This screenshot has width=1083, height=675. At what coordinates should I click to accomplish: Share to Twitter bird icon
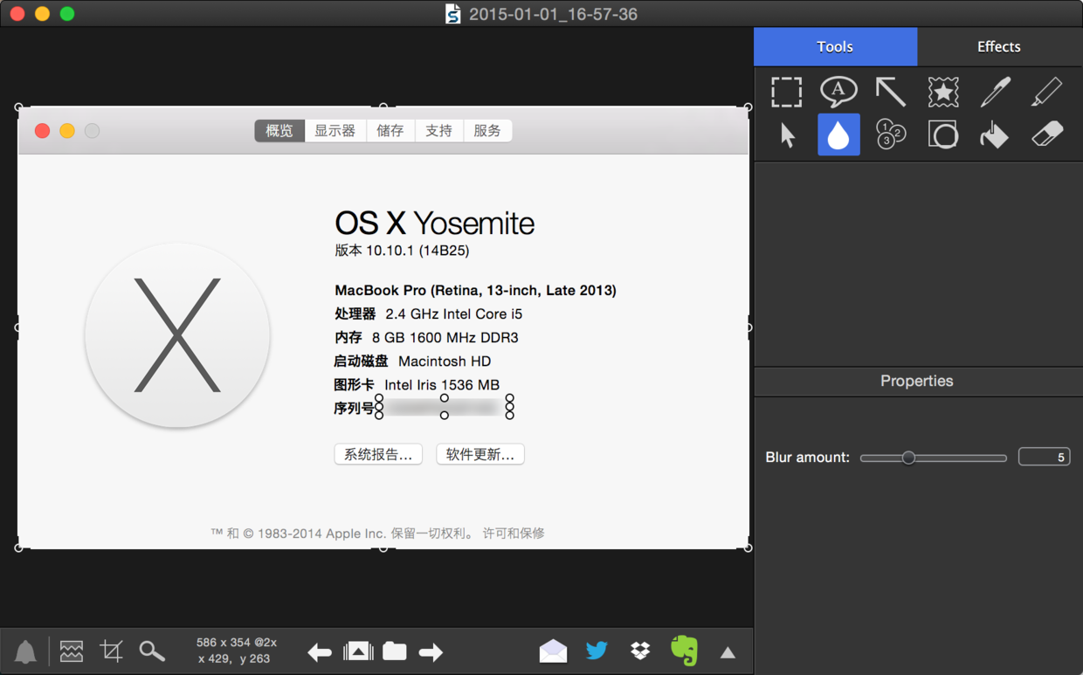pos(597,651)
